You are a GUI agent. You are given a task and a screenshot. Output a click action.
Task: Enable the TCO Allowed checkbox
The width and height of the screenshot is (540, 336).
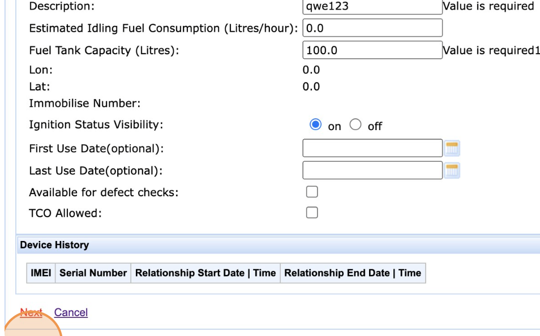tap(312, 213)
